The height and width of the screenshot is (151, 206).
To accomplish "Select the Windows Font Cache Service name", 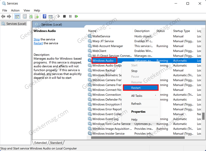I will [111, 124].
